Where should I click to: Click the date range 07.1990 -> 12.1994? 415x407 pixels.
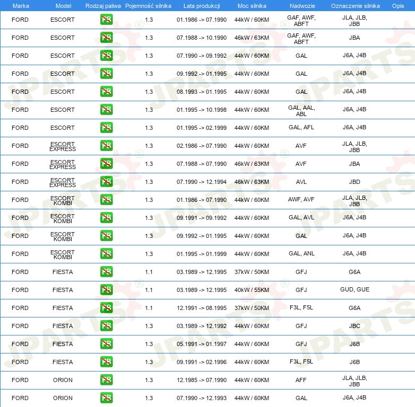[202, 182]
